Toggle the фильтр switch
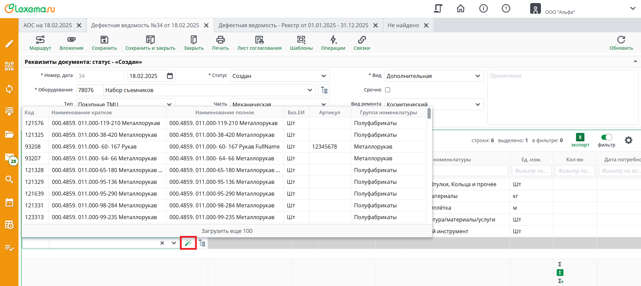This screenshot has height=286, width=641. point(606,137)
